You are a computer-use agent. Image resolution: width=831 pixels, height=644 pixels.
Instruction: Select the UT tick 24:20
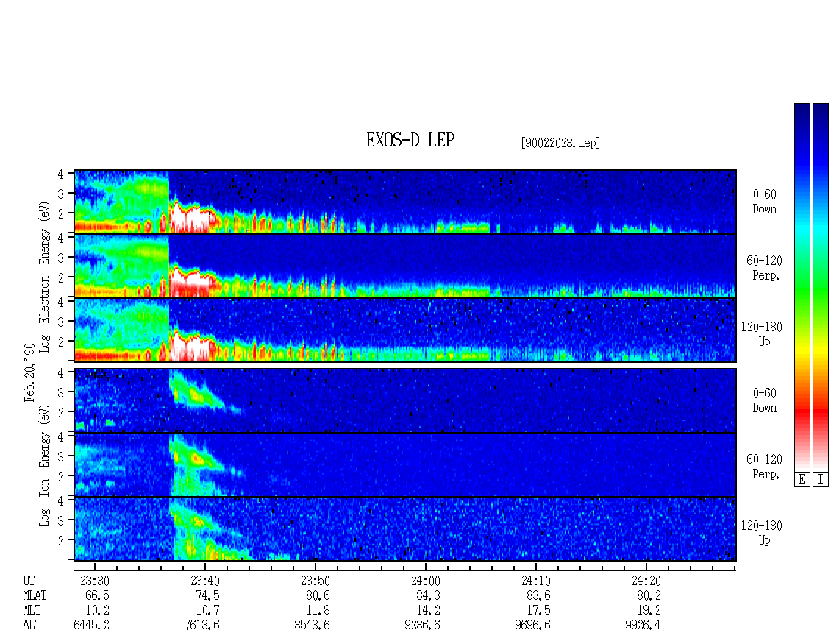coord(646,581)
